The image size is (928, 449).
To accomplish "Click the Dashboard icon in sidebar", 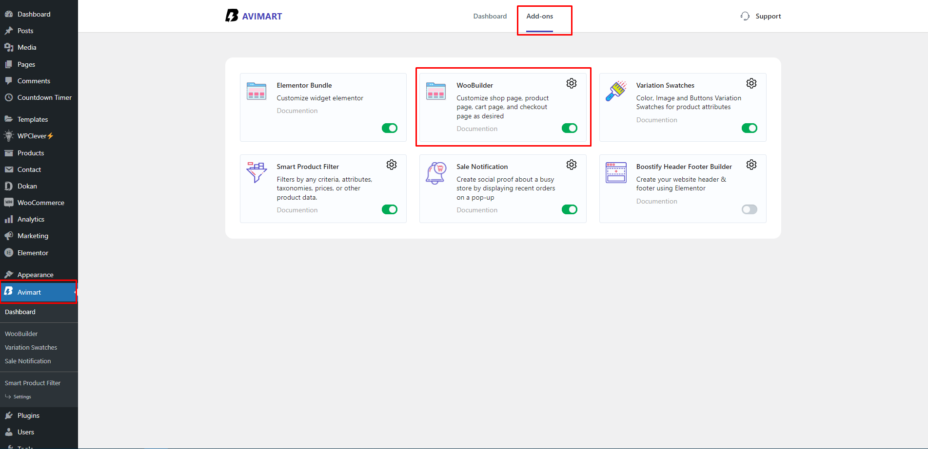I will (9, 14).
